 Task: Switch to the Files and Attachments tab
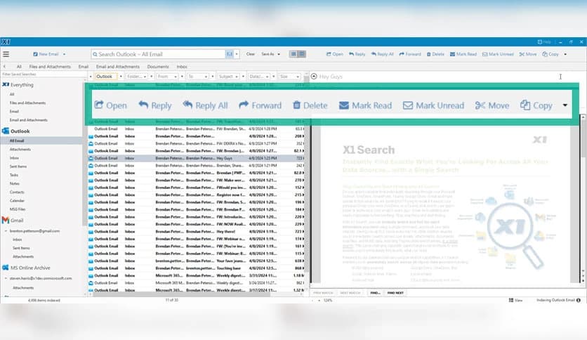[50, 67]
